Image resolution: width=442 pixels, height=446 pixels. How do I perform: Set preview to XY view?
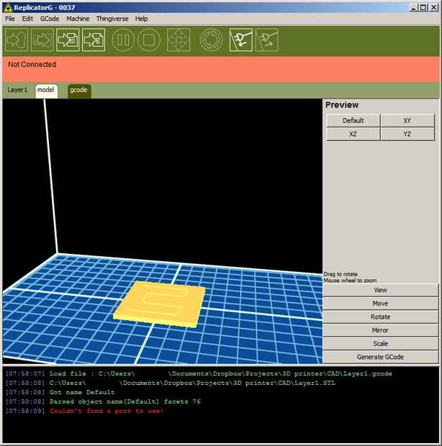(x=407, y=121)
